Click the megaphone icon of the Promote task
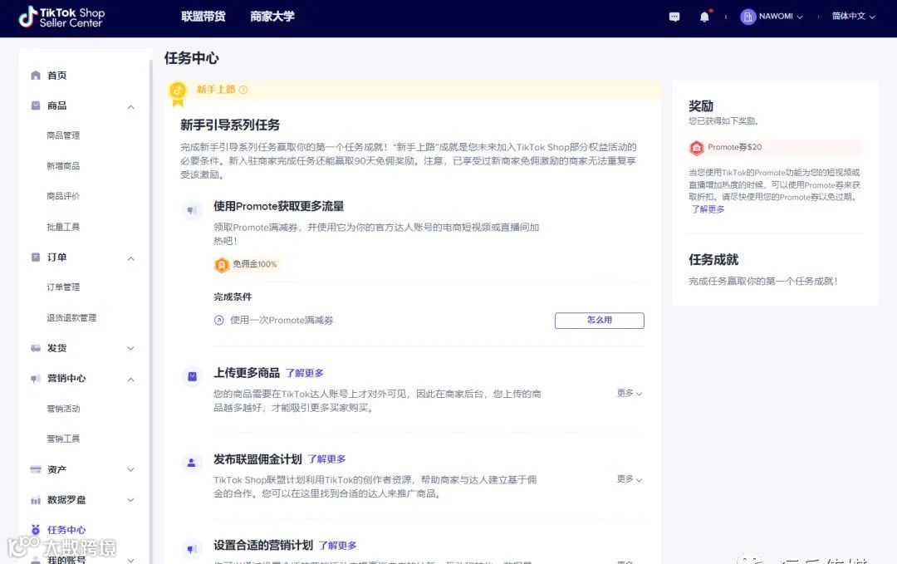Image resolution: width=897 pixels, height=564 pixels. 192,210
